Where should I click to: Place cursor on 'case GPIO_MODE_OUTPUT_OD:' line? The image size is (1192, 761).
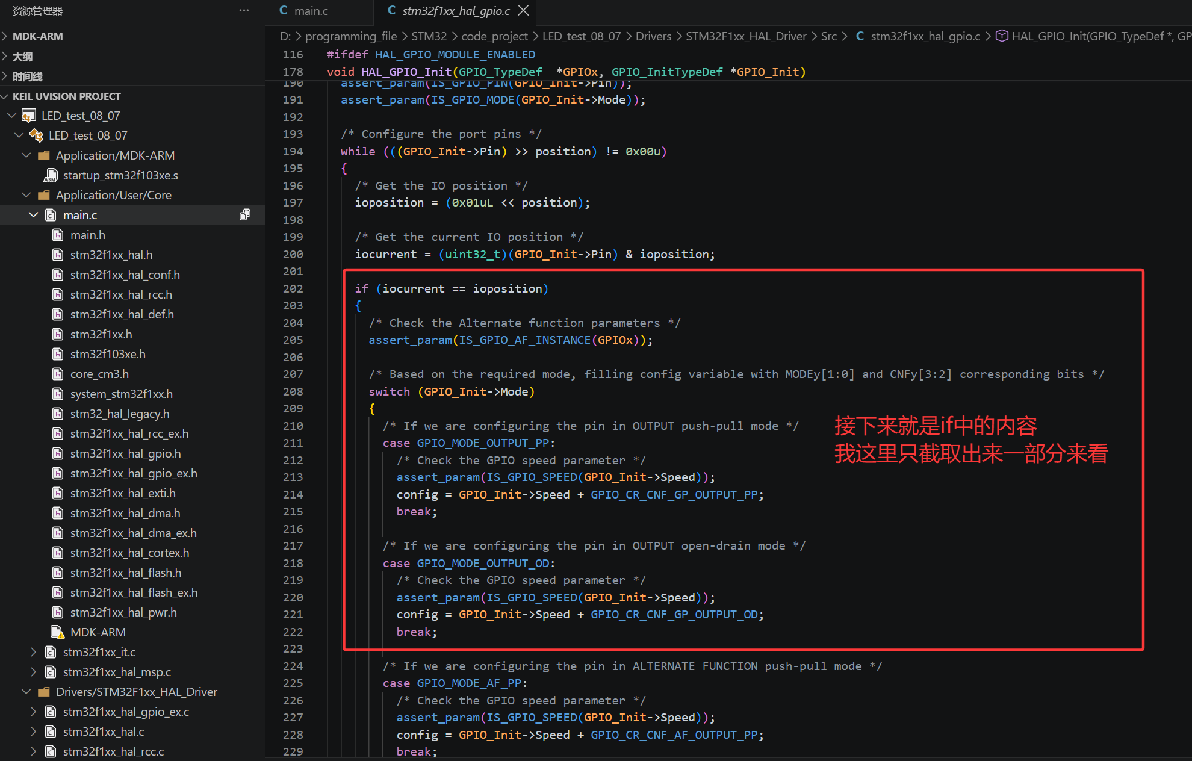click(x=469, y=563)
